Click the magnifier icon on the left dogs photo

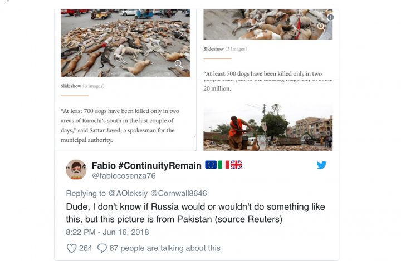(x=178, y=64)
